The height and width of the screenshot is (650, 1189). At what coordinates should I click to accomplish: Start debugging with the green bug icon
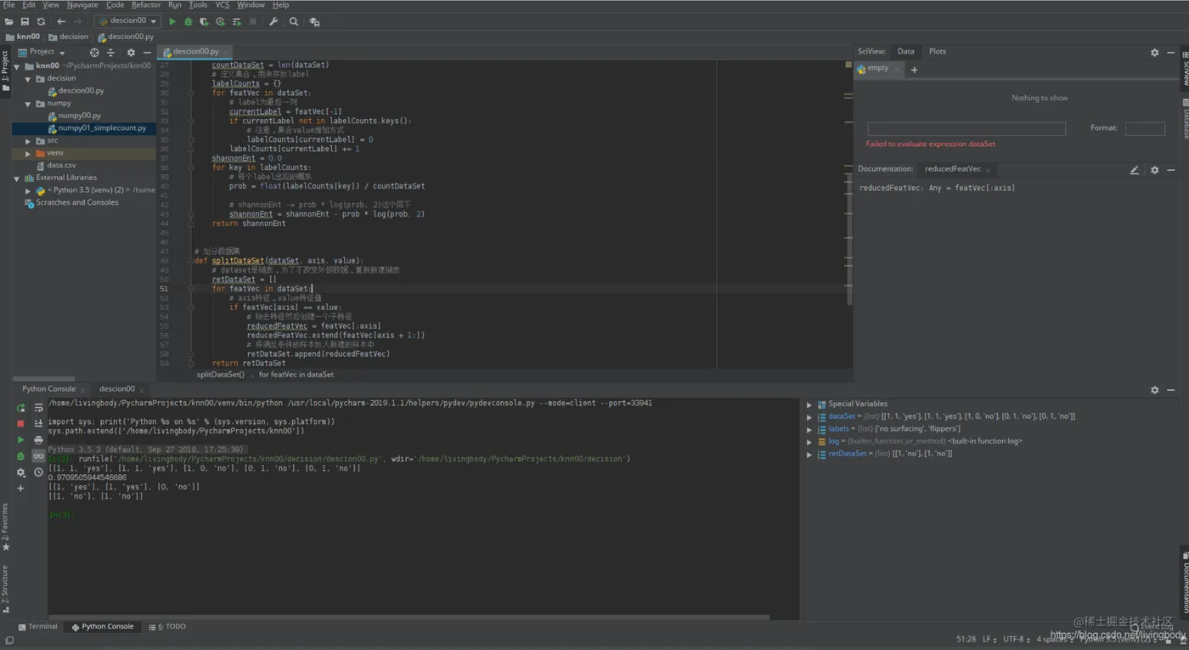point(189,21)
